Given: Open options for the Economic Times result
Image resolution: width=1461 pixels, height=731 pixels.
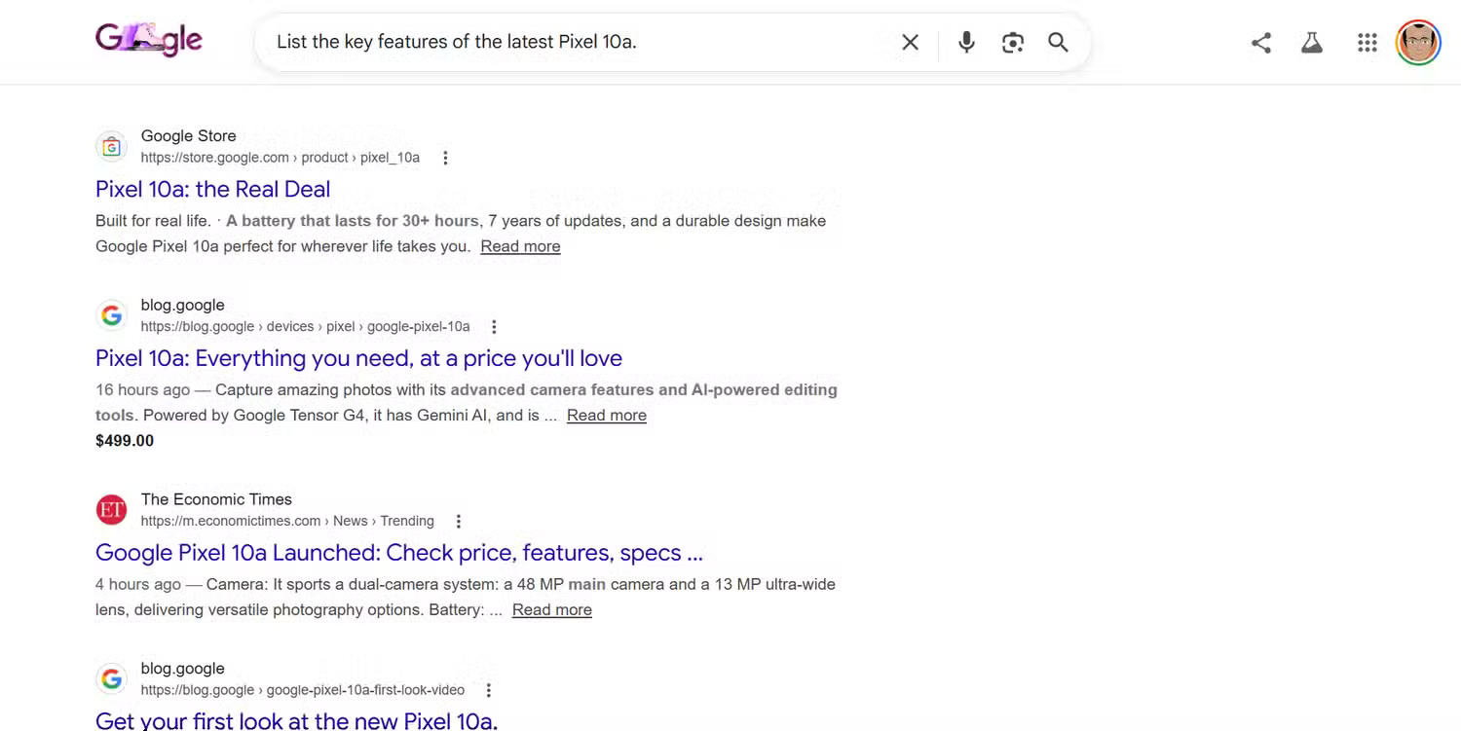Looking at the screenshot, I should (458, 521).
